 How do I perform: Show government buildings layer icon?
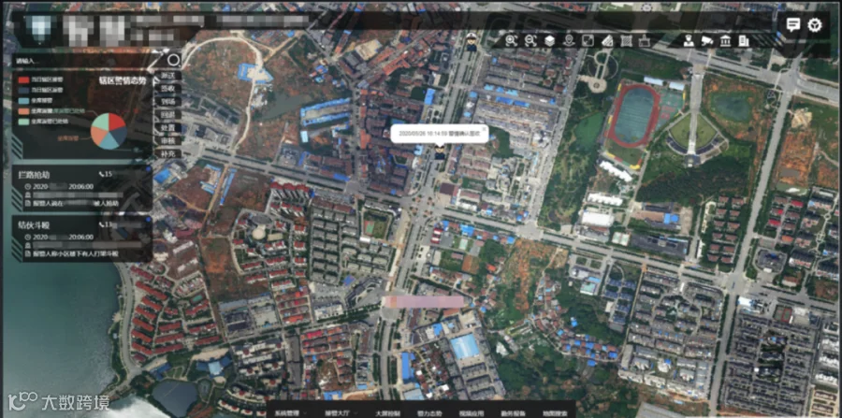pyautogui.click(x=725, y=40)
